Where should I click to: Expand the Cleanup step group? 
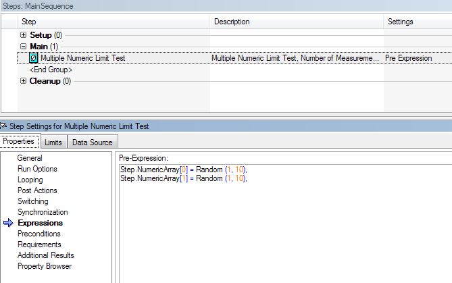tap(24, 82)
